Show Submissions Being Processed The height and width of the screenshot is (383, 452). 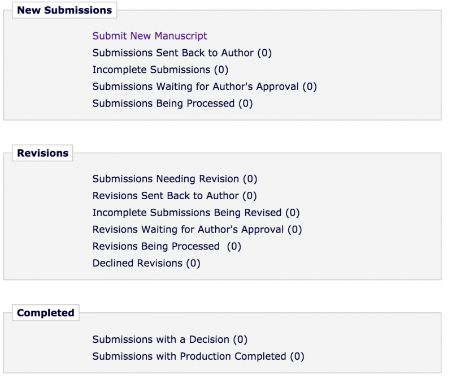point(172,104)
